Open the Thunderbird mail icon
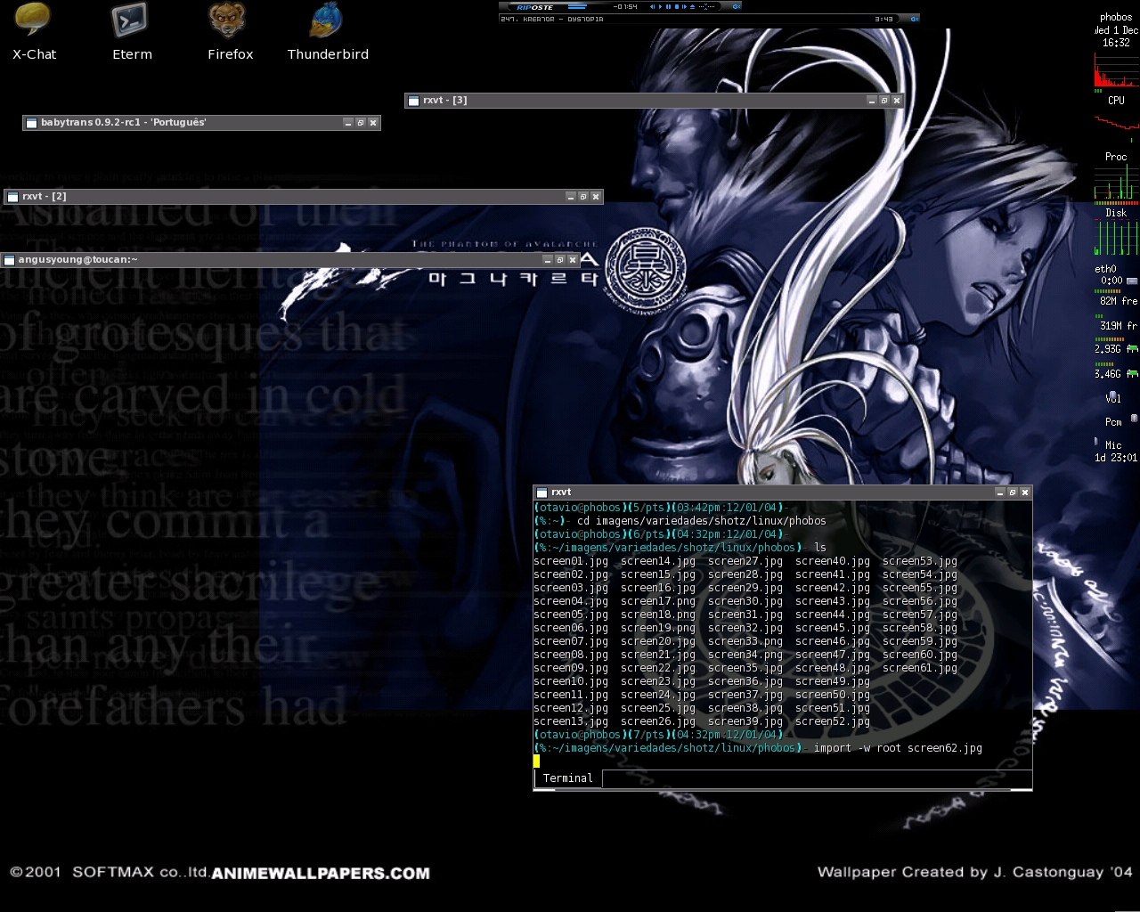The image size is (1140, 912). pyautogui.click(x=328, y=32)
